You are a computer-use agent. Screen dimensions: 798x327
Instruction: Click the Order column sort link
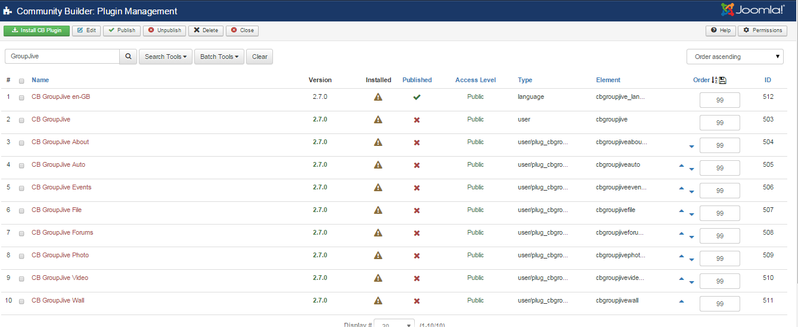[x=701, y=80]
